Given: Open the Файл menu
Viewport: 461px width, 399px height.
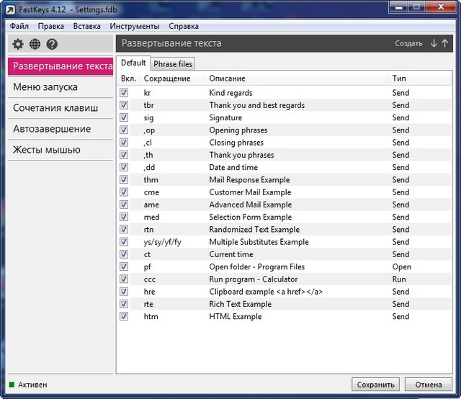Looking at the screenshot, I should click(19, 26).
